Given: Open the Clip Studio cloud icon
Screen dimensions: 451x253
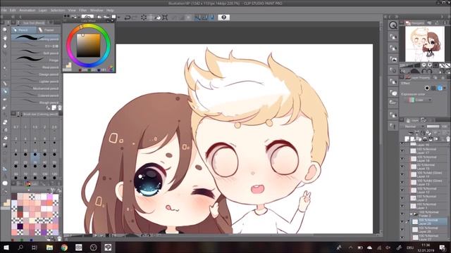Looking at the screenshot, I should [x=87, y=17].
